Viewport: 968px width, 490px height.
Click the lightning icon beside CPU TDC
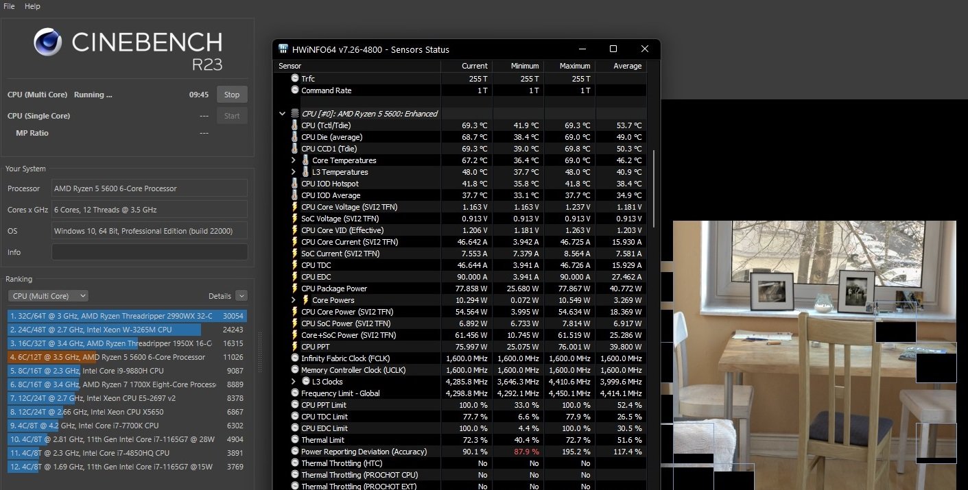295,265
